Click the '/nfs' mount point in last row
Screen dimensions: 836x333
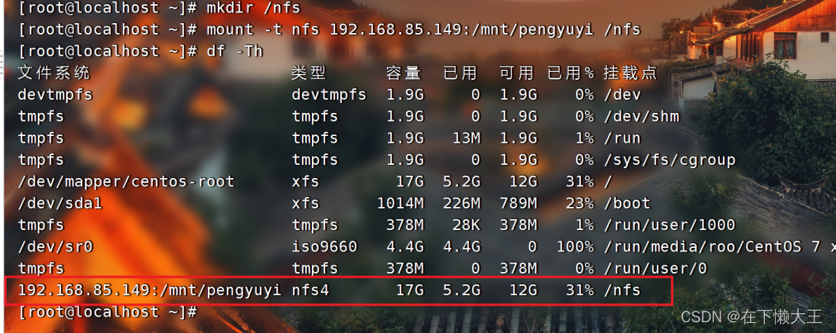(x=622, y=290)
